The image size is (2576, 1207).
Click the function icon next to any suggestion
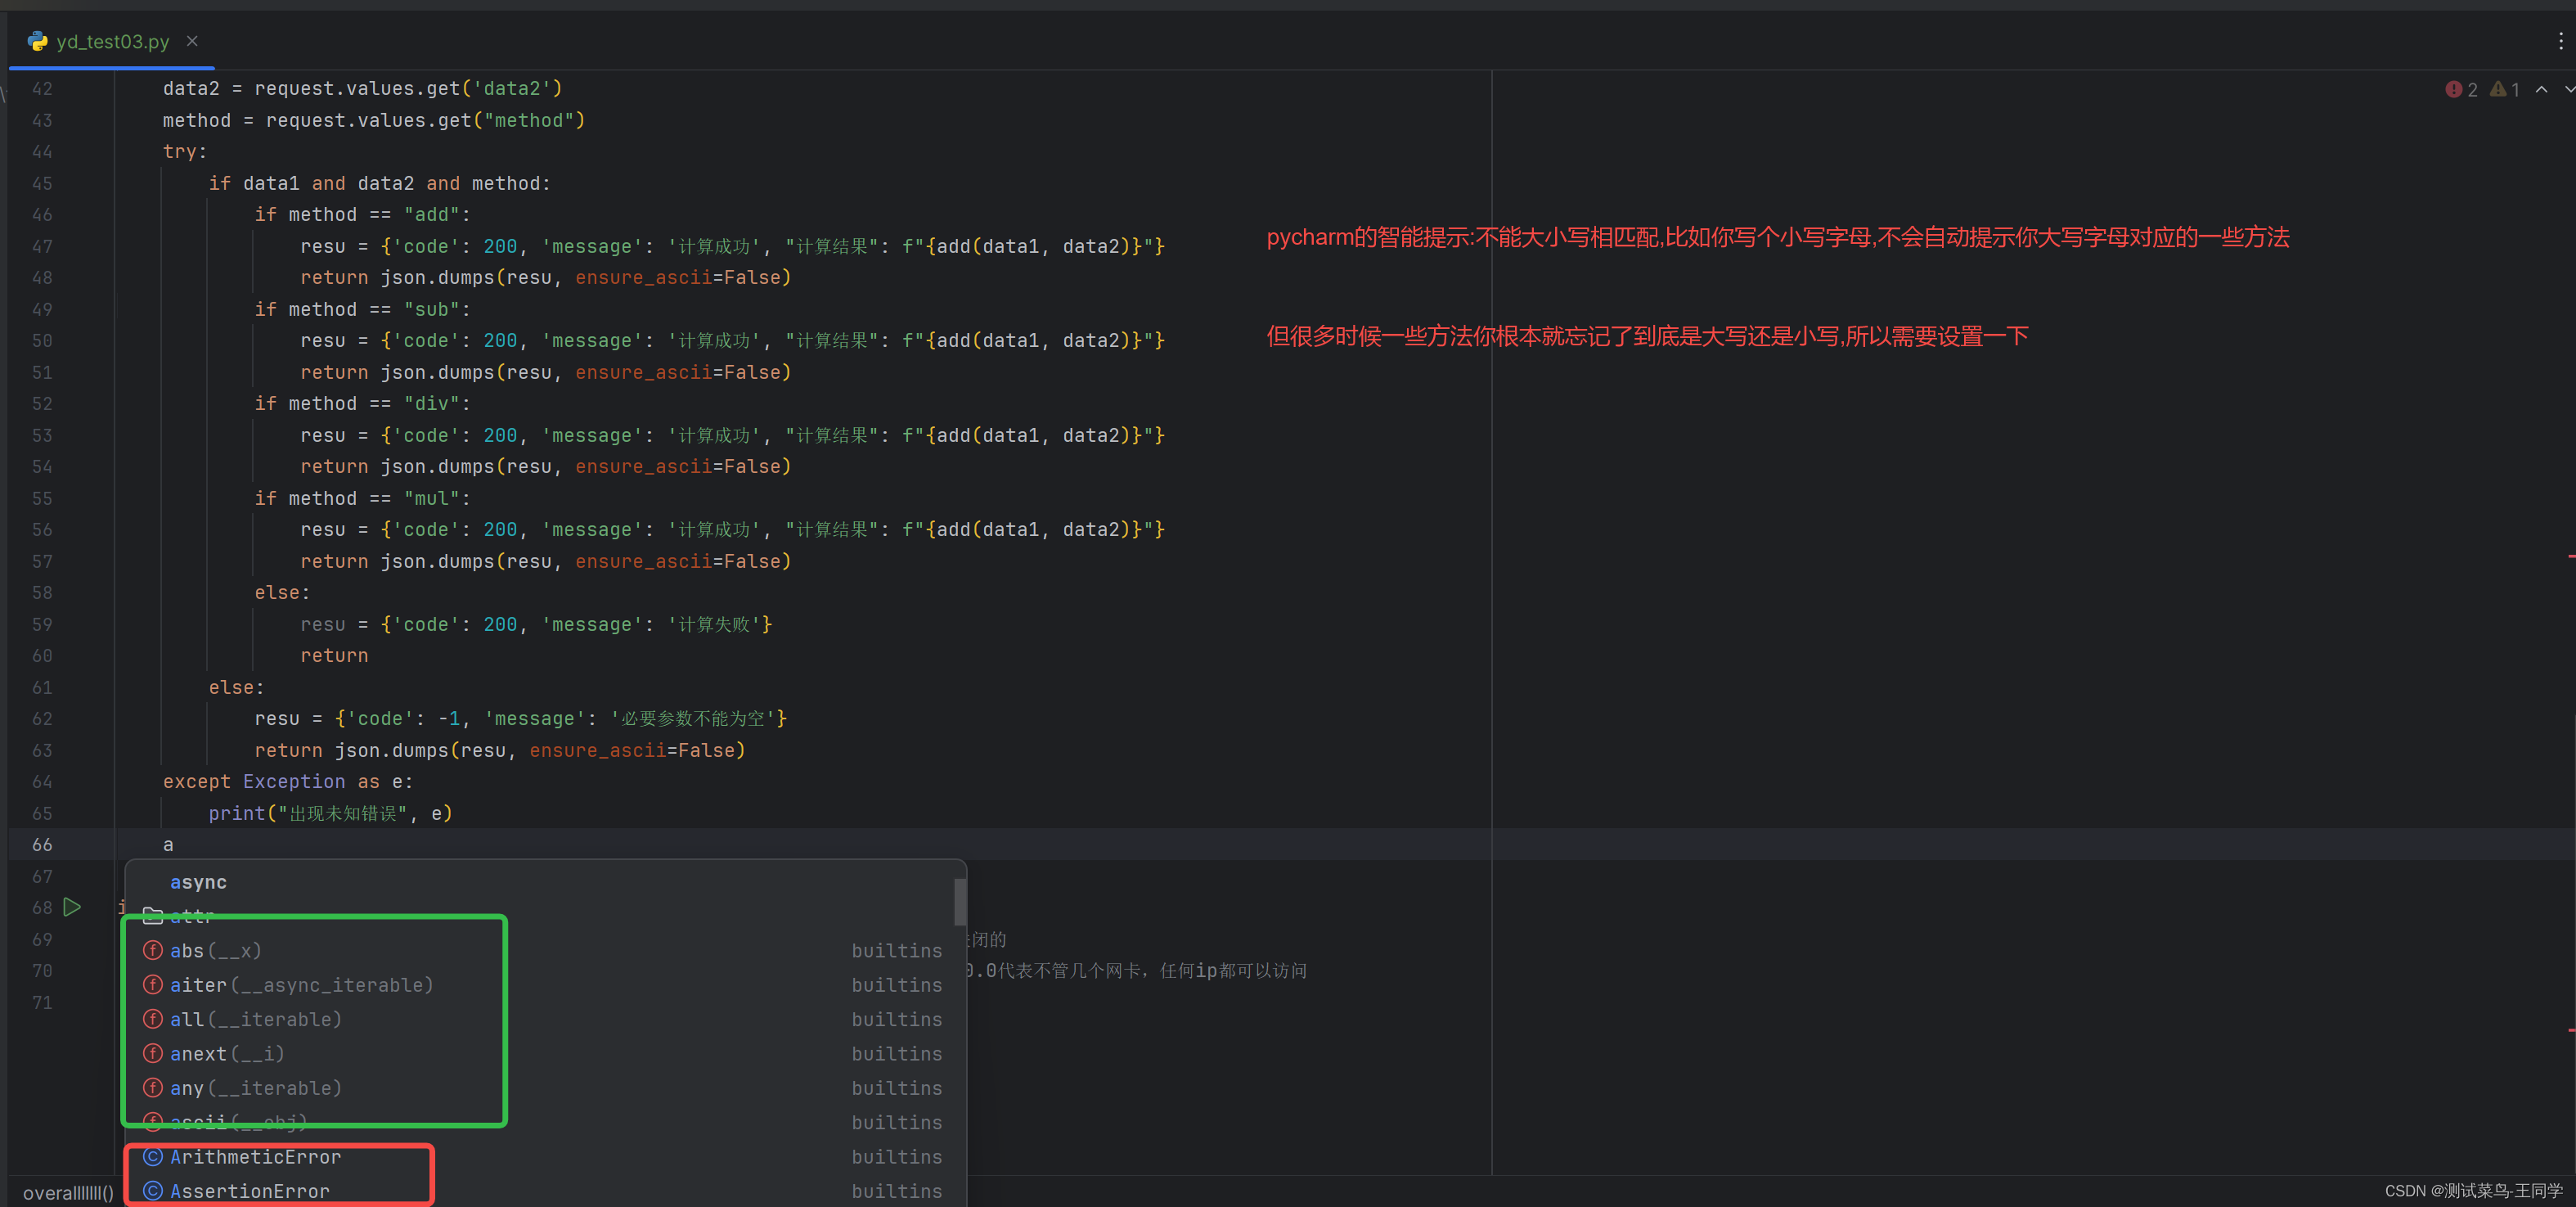(x=153, y=1087)
